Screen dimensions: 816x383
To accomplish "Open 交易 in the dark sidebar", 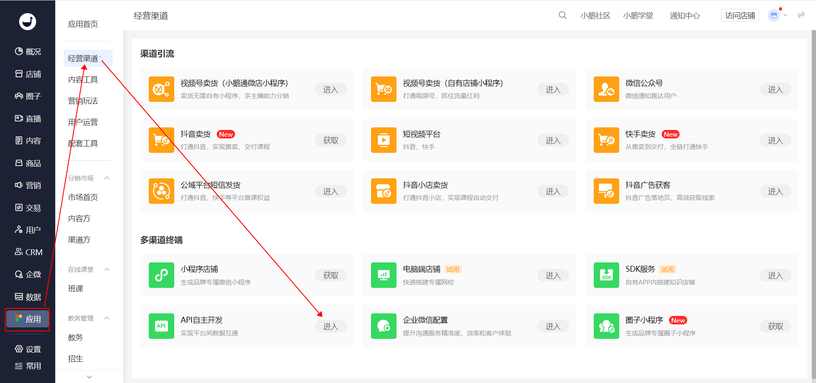I will coord(28,208).
